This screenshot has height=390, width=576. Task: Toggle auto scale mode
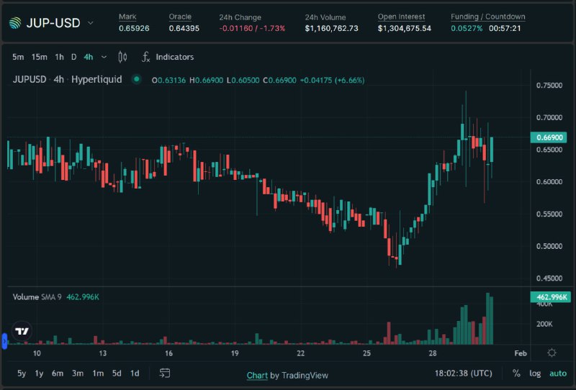click(557, 373)
